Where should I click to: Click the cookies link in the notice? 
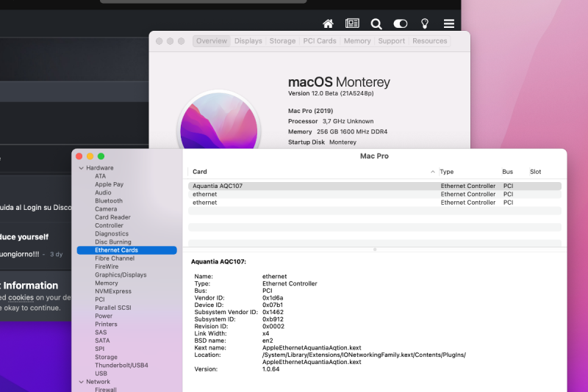pos(21,297)
